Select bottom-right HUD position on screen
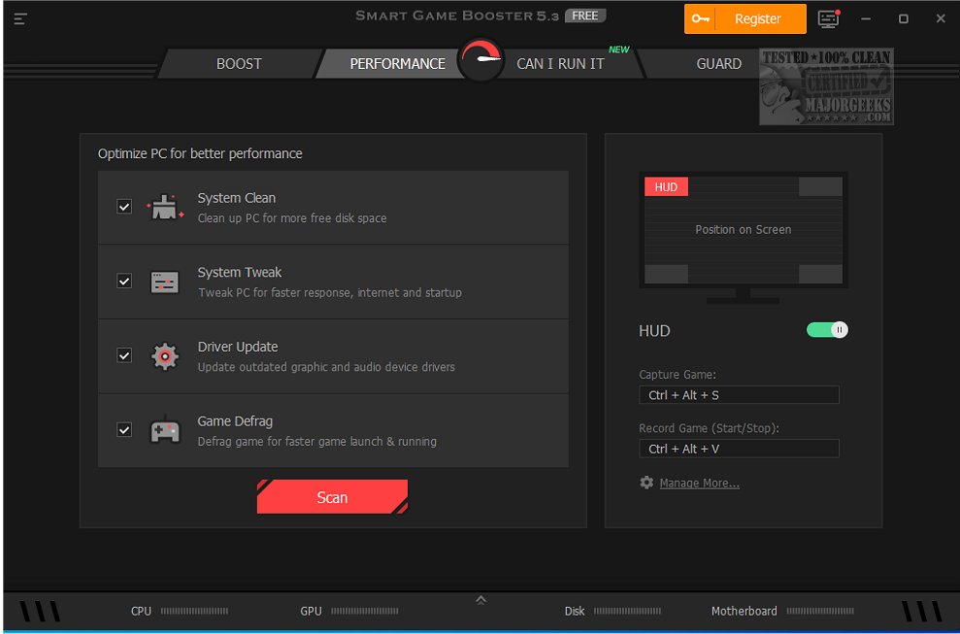This screenshot has height=634, width=960. coord(820,274)
